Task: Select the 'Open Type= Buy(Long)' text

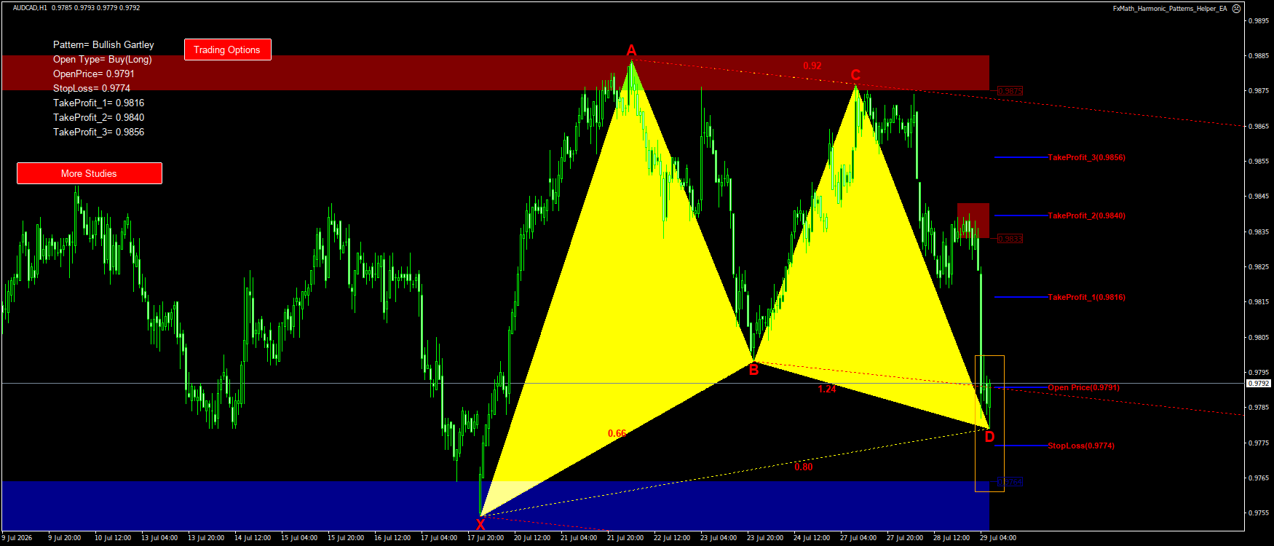Action: (x=103, y=59)
